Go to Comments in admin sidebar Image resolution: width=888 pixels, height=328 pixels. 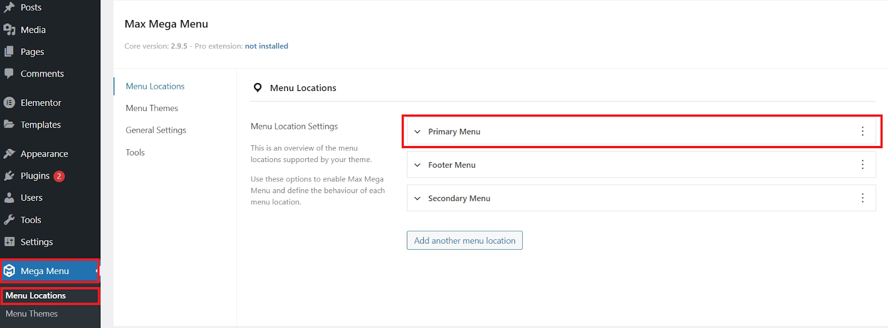coord(42,74)
